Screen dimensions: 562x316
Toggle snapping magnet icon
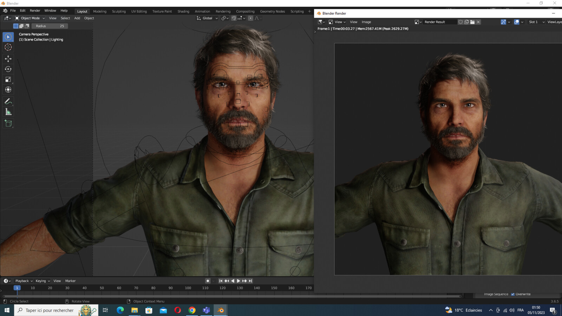(x=234, y=18)
